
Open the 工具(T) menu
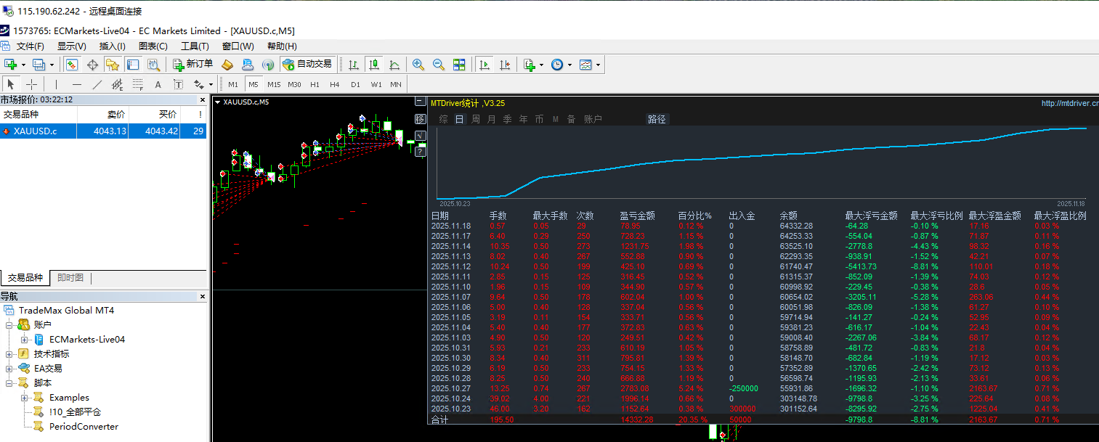pyautogui.click(x=195, y=46)
